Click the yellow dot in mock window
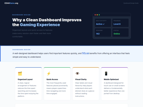The image size is (143, 107). coord(97,15)
